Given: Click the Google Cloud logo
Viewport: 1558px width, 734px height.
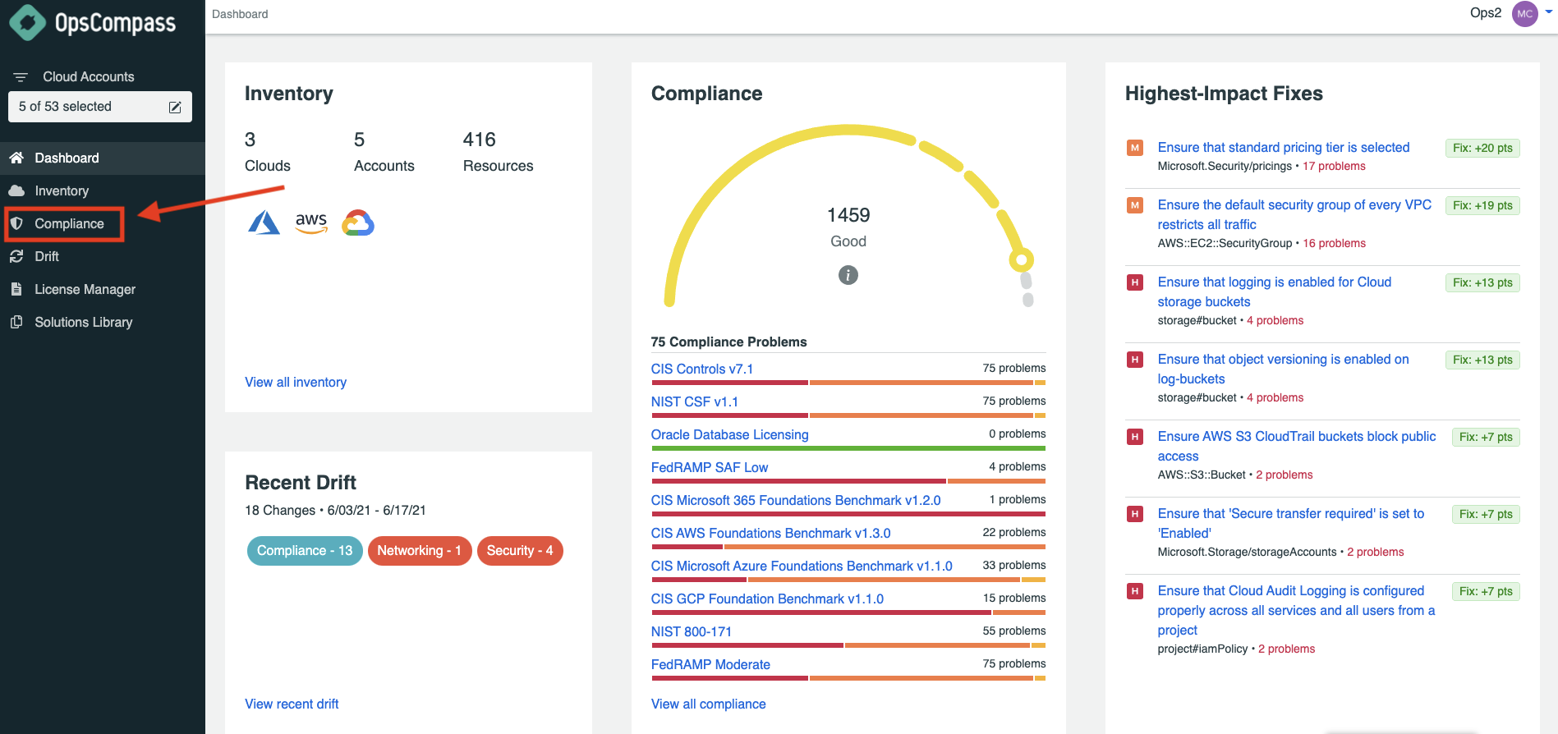Looking at the screenshot, I should point(358,222).
